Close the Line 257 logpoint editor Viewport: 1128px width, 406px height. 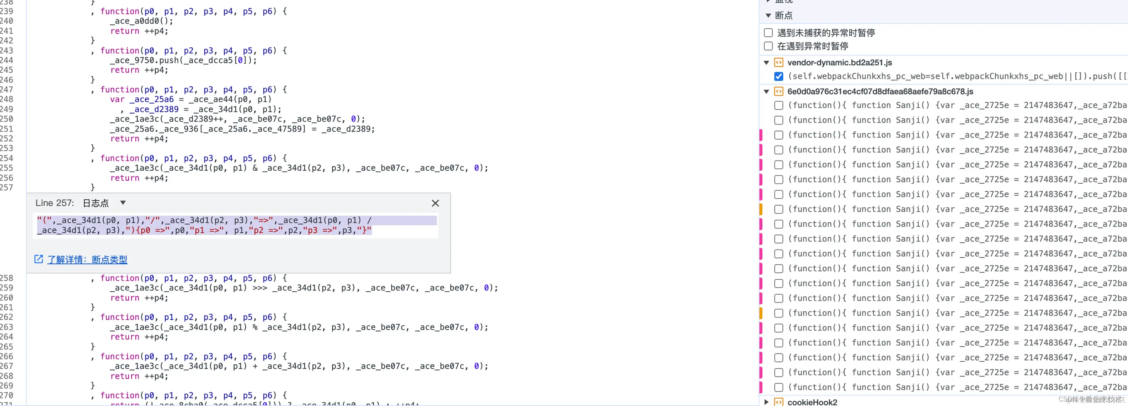(x=435, y=203)
